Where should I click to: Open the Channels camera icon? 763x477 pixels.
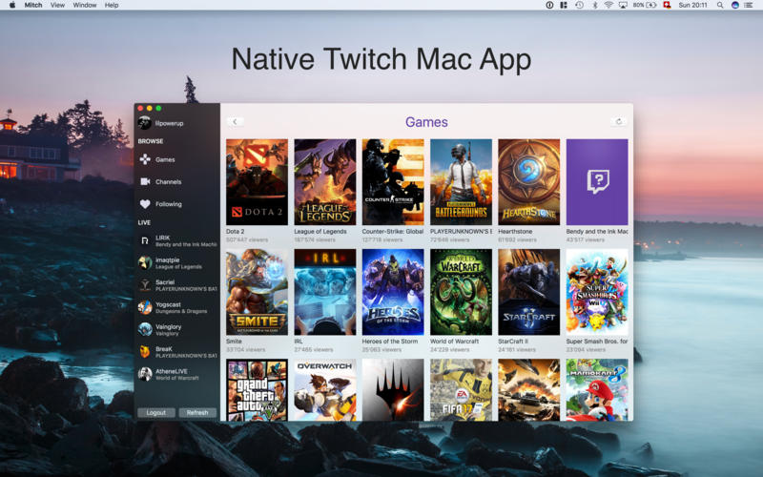pyautogui.click(x=145, y=181)
